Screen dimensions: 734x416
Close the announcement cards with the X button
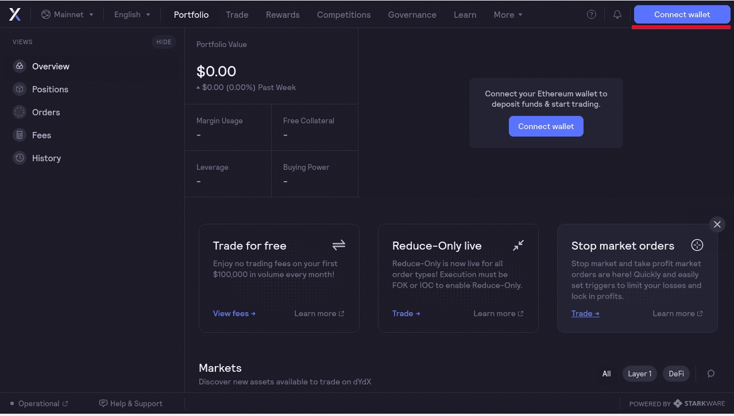click(717, 224)
